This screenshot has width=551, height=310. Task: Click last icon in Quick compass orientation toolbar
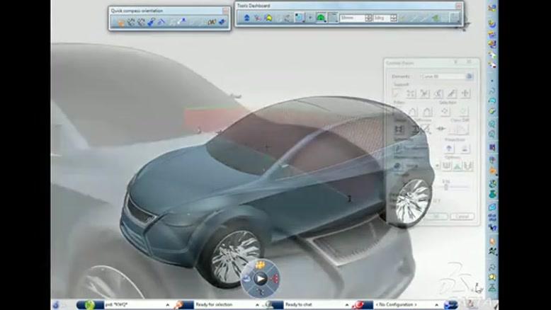[222, 23]
